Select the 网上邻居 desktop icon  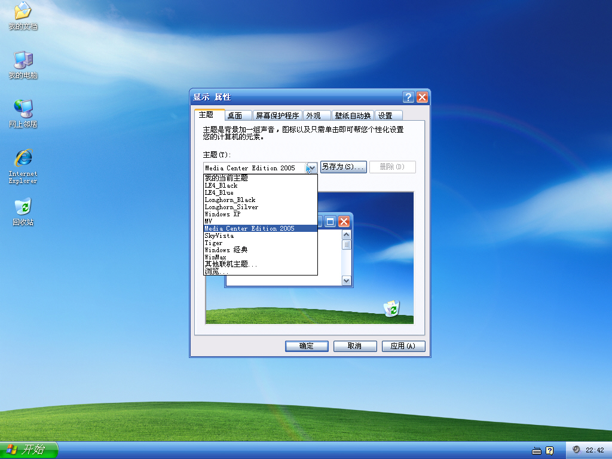(23, 114)
